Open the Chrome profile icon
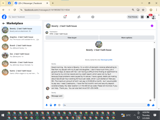The width and height of the screenshot is (160, 120). tap(151, 10)
